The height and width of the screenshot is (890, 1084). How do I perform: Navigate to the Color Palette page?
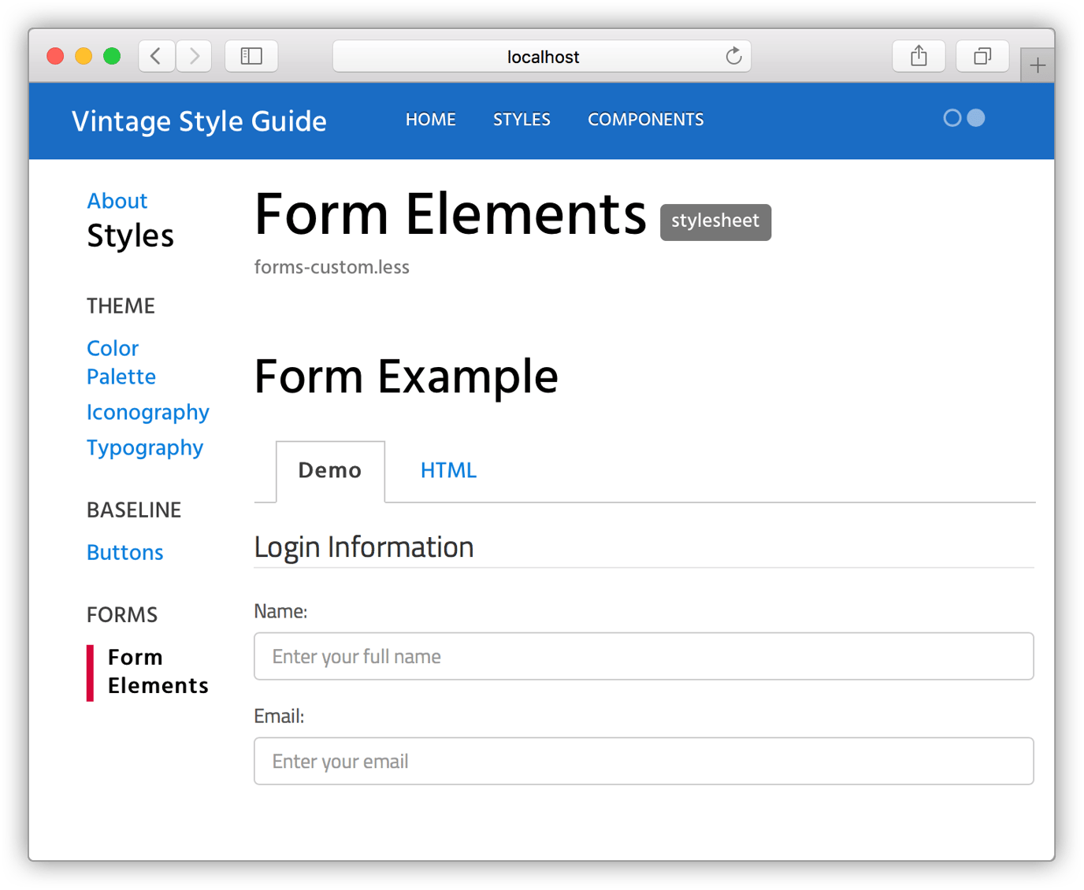tap(121, 362)
